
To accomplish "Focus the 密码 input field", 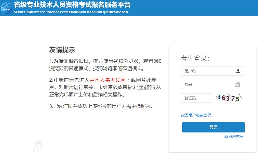I will coord(207,85).
